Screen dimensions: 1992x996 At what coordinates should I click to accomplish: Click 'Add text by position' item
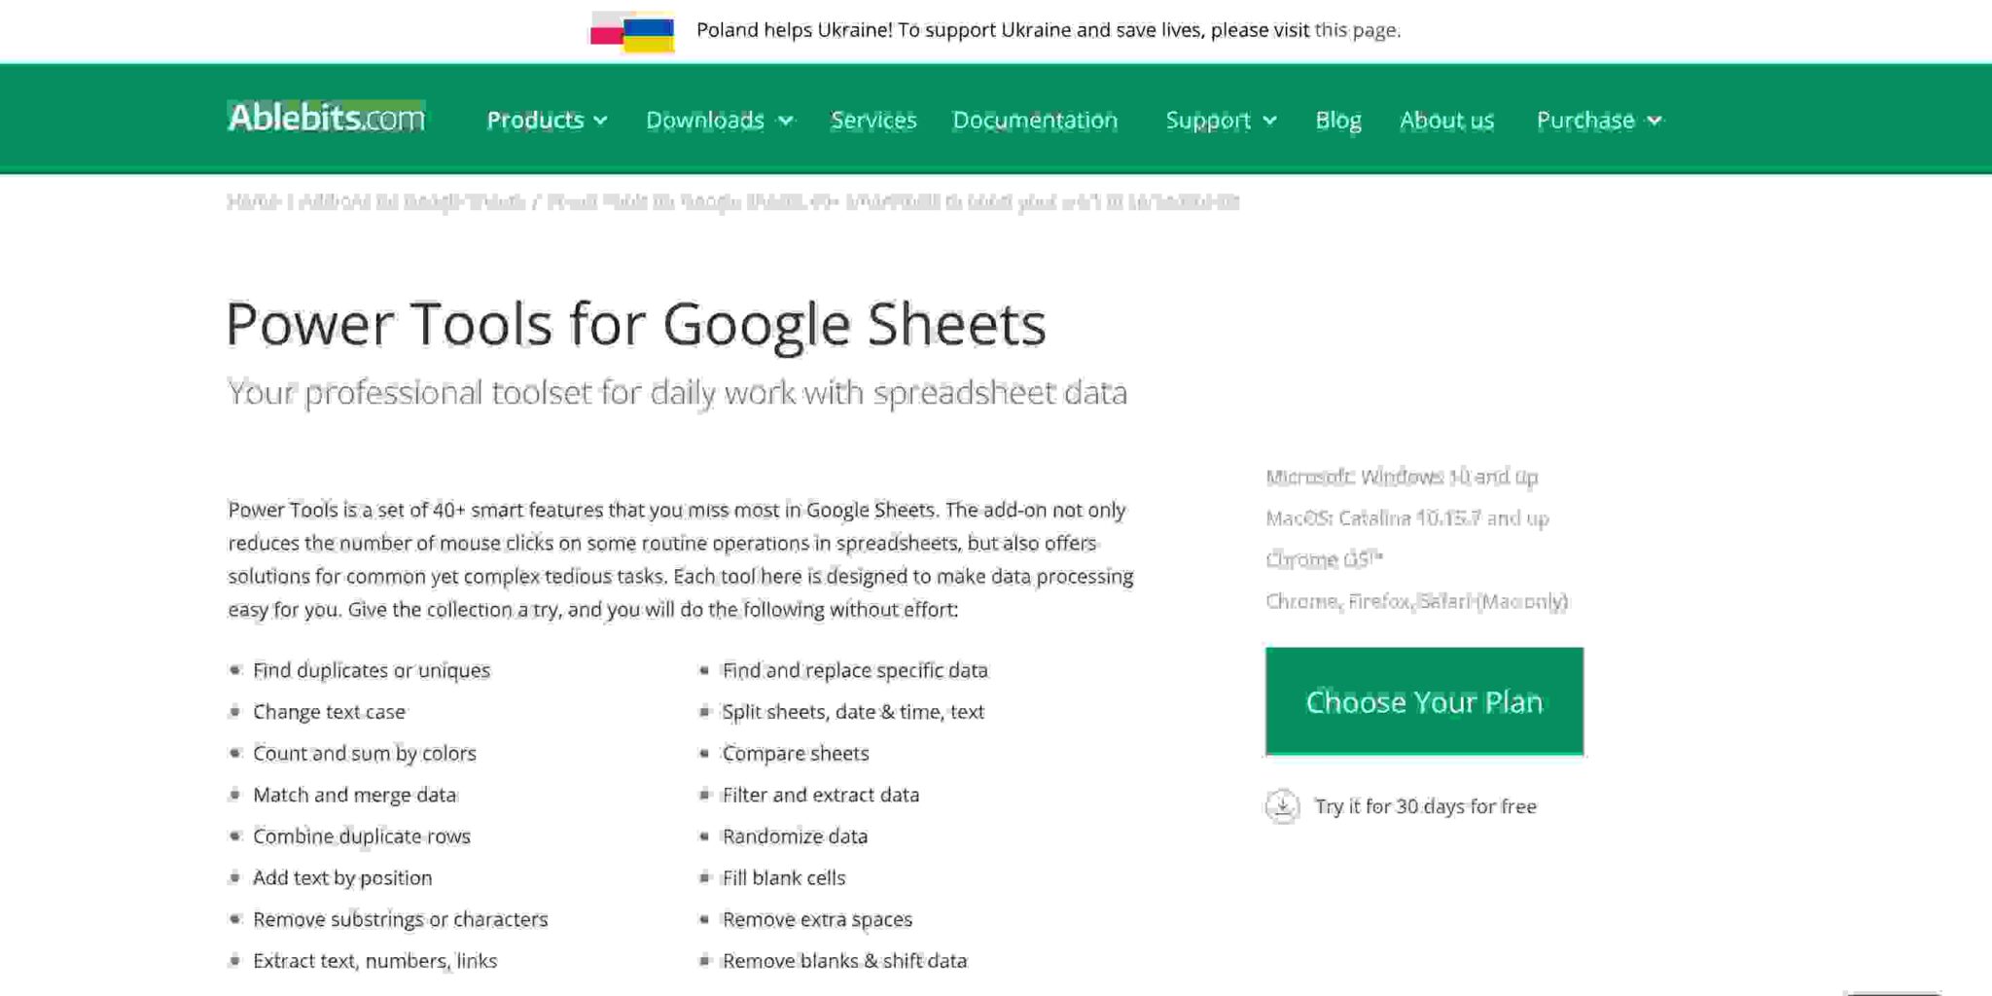[x=342, y=877]
